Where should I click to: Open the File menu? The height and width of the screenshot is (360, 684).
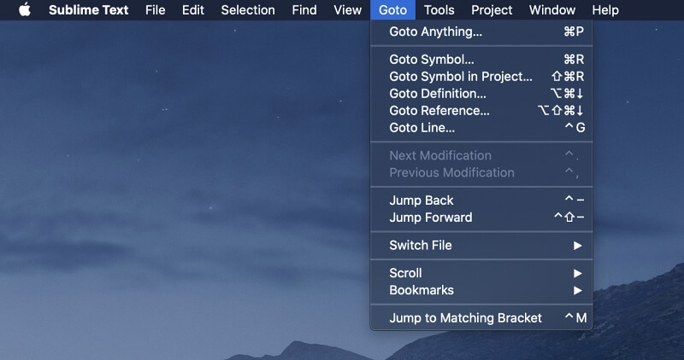156,9
